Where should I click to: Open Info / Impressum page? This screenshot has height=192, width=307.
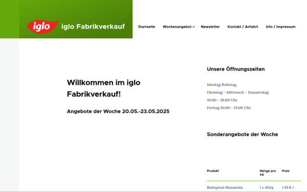pos(280,27)
